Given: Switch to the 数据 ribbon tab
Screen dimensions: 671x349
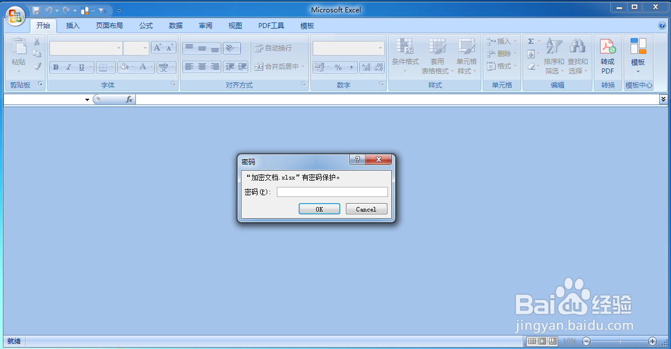Looking at the screenshot, I should tap(176, 26).
